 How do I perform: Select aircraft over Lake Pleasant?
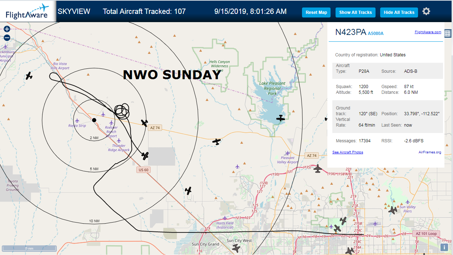tap(281, 118)
